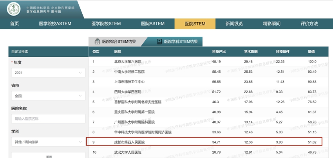This screenshot has height=158, width=333.
Task: Select the highlighted 医院STEM navigation item
Action: click(x=195, y=24)
